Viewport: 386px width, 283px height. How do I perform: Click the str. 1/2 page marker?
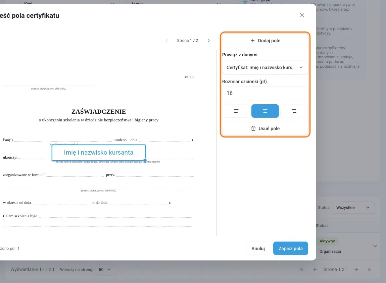click(x=189, y=77)
